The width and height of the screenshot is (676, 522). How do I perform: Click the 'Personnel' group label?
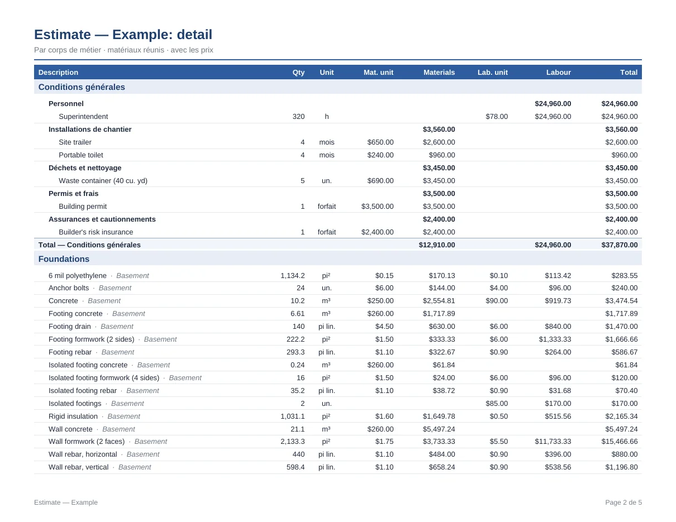coord(66,104)
